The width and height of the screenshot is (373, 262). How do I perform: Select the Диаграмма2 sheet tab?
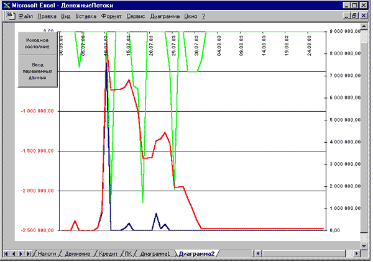coord(196,254)
